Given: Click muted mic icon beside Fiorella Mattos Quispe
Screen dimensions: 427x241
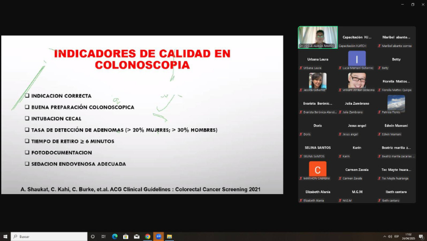Looking at the screenshot, I should 379,90.
